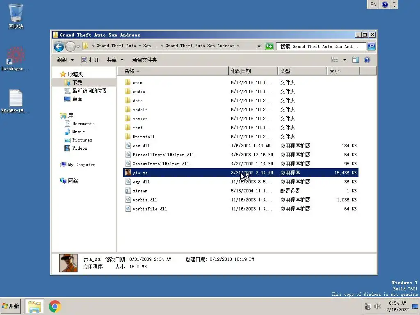The height and width of the screenshot is (315, 420).
Task: Select the models folder icon
Action: click(x=128, y=110)
